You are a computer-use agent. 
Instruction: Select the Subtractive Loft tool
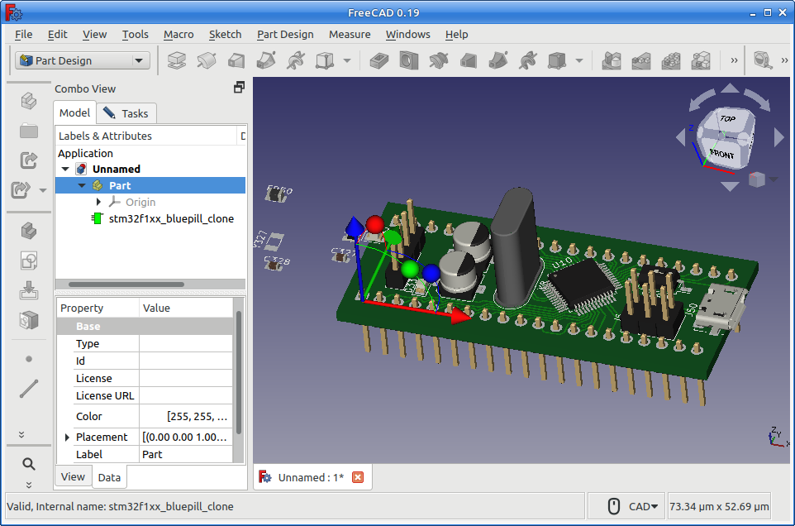click(x=469, y=61)
